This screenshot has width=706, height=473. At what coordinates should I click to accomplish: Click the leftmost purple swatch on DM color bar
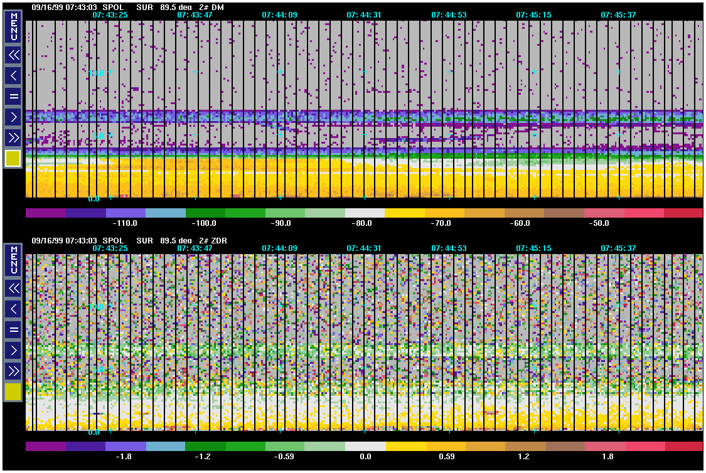pyautogui.click(x=45, y=213)
